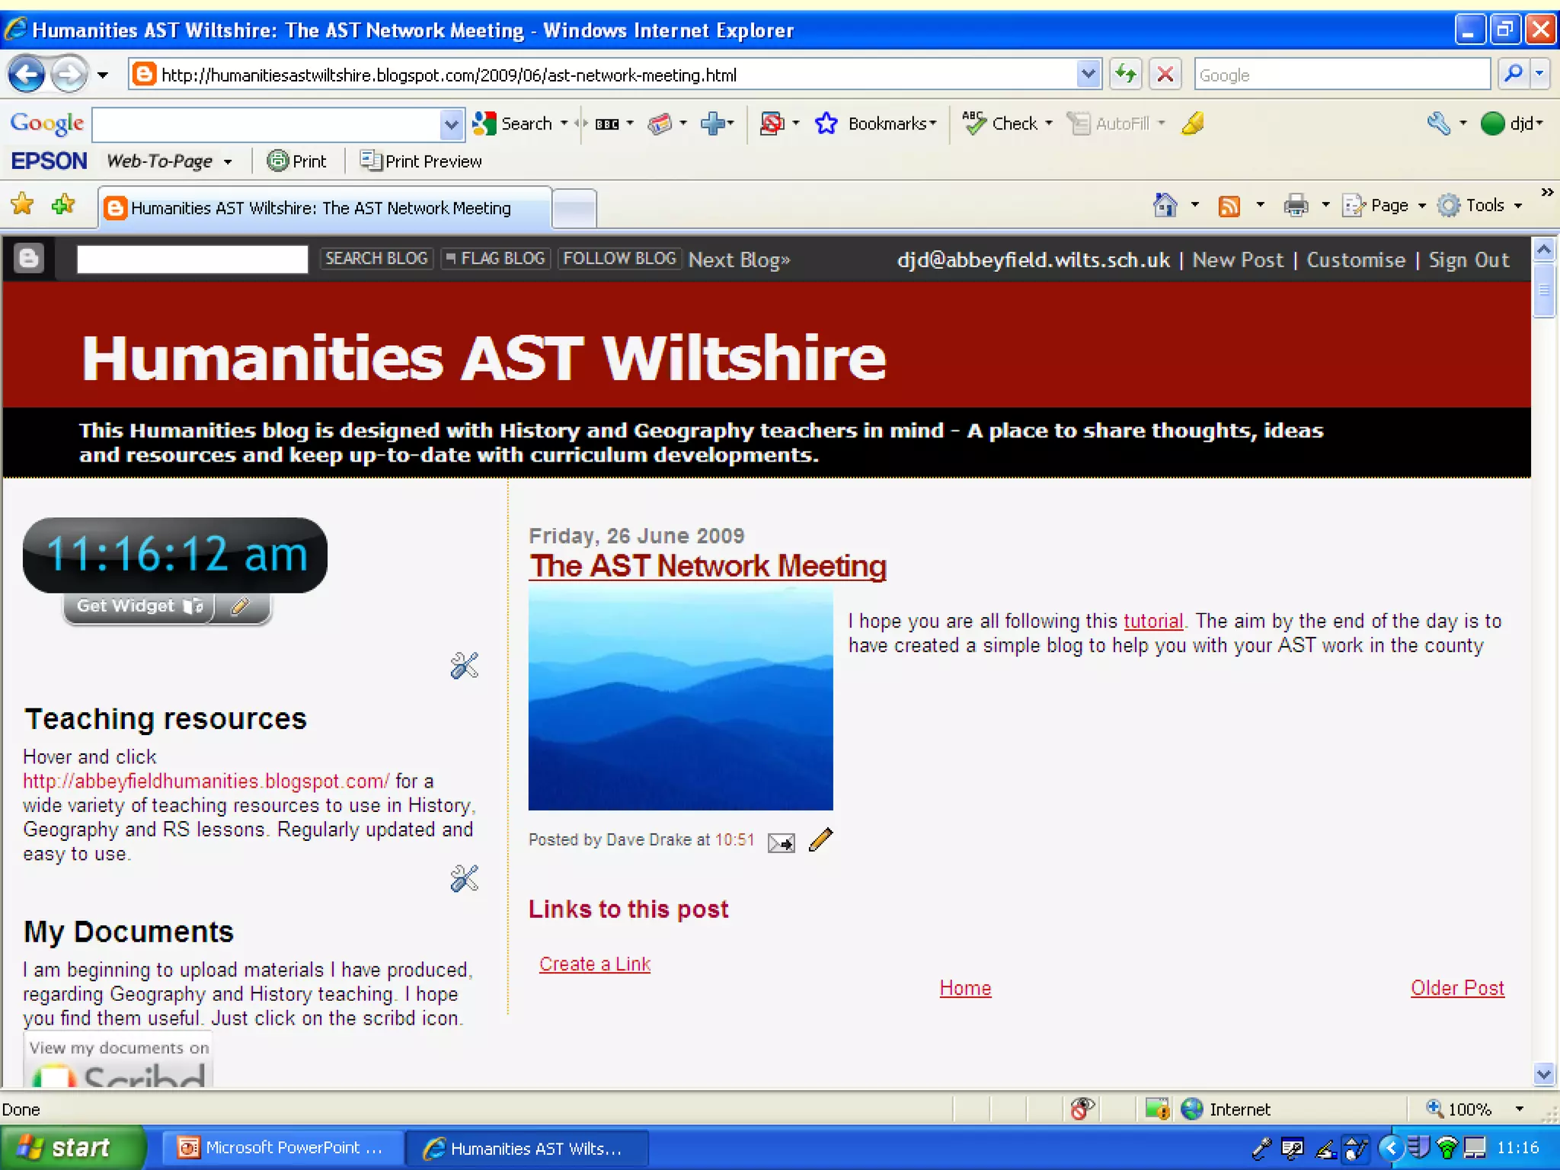
Task: Toggle the Google toolbar popup blocker icon
Action: click(772, 123)
